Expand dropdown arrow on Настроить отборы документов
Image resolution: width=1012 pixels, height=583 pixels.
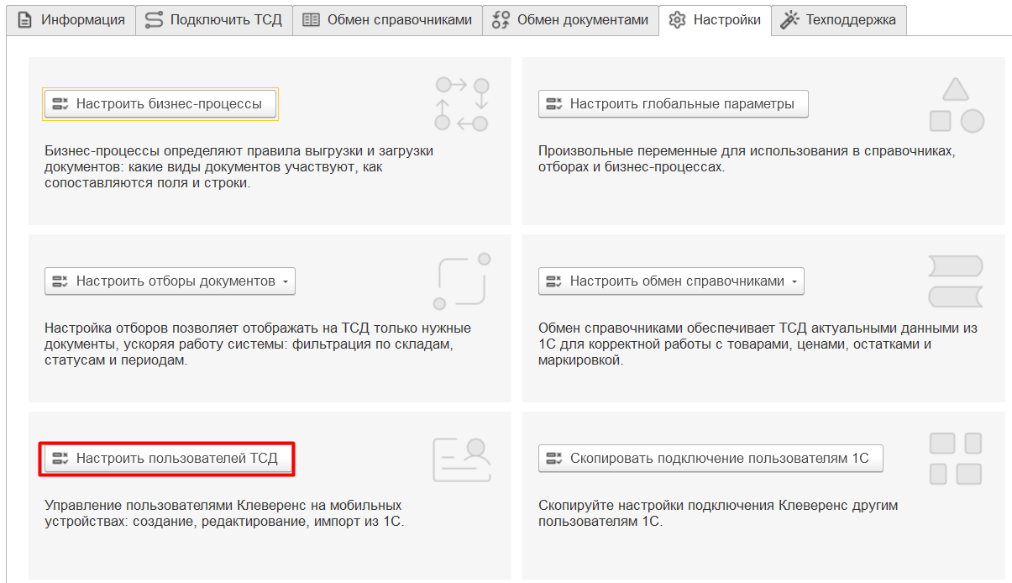pos(286,281)
